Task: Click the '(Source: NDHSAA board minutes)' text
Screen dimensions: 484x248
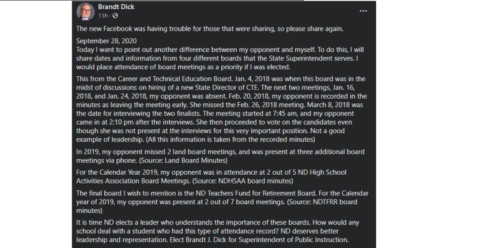Action: tap(243, 181)
